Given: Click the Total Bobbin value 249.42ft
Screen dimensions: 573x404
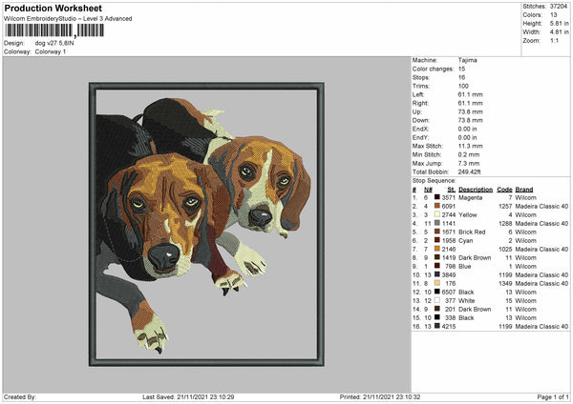Looking at the screenshot, I should click(x=469, y=172).
